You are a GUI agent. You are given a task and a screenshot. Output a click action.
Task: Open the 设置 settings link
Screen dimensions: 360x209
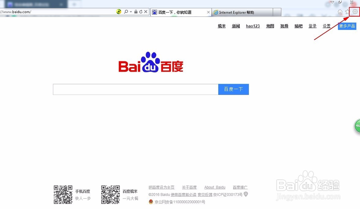coord(327,26)
